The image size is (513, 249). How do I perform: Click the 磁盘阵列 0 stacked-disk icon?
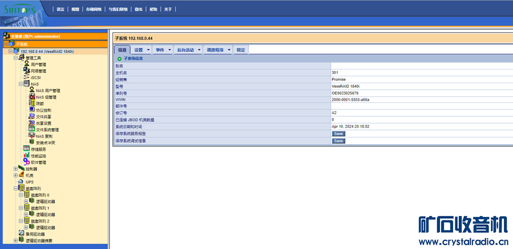click(26, 194)
